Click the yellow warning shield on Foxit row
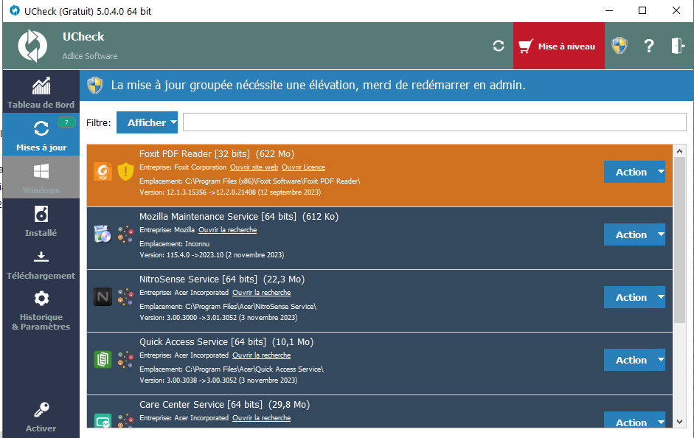Image resolution: width=694 pixels, height=438 pixels. click(x=125, y=172)
